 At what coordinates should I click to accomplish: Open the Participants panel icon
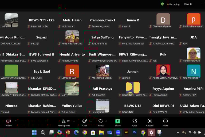[x=64, y=121]
